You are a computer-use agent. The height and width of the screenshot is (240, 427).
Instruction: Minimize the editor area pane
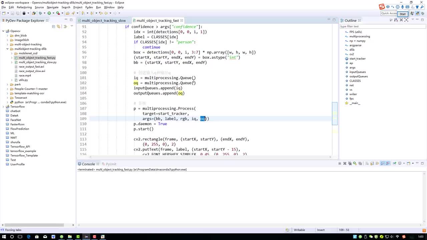click(329, 20)
